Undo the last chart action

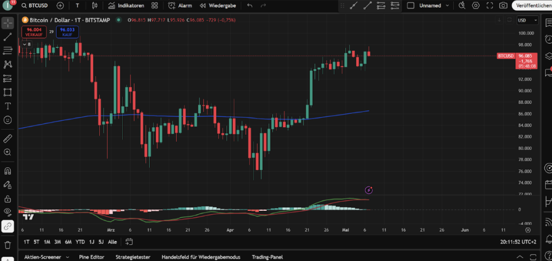250,5
